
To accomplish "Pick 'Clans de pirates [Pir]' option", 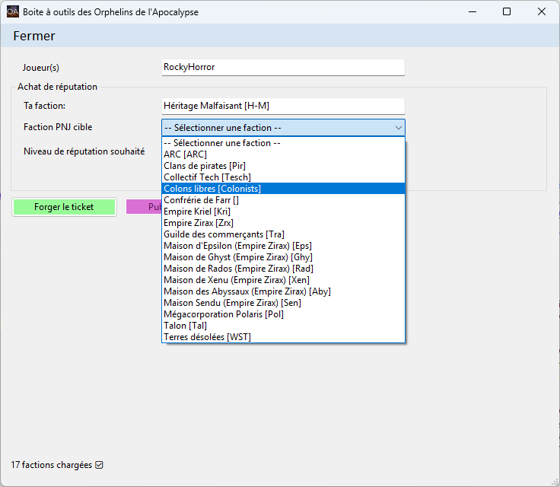I will (x=205, y=166).
